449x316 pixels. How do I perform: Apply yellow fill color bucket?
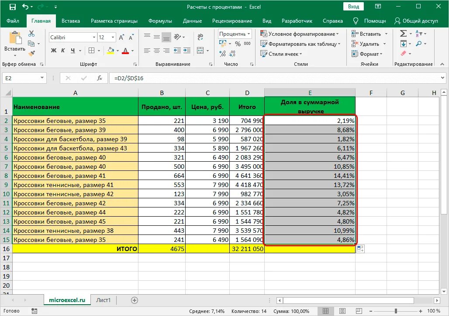point(111,51)
